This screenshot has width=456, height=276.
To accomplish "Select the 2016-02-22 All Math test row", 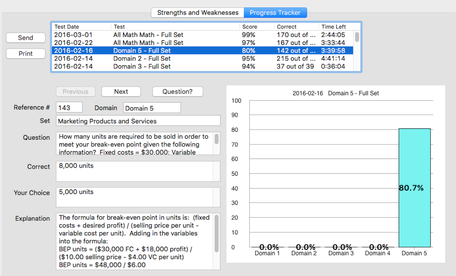I will (171, 43).
